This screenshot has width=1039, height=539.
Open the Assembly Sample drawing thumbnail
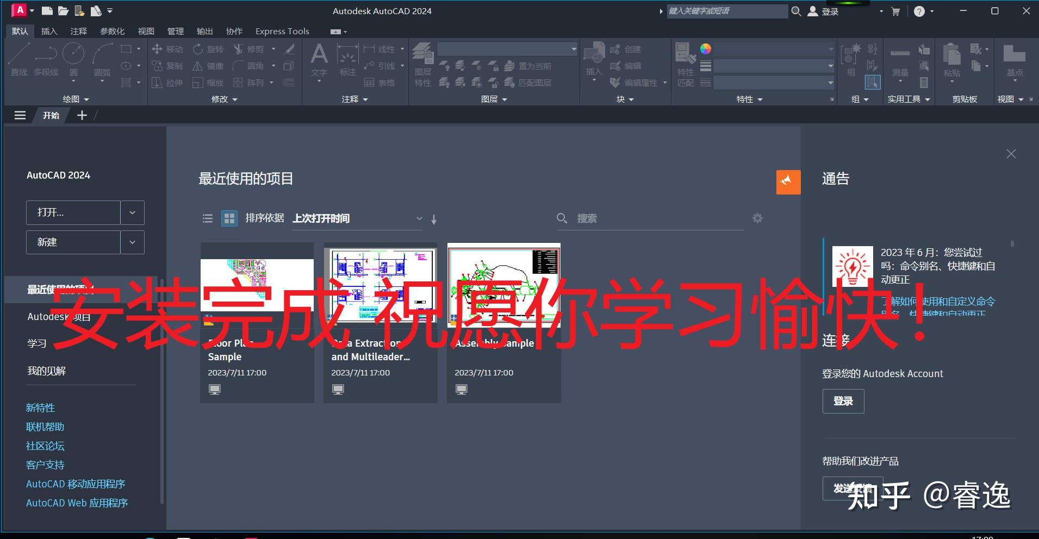503,284
